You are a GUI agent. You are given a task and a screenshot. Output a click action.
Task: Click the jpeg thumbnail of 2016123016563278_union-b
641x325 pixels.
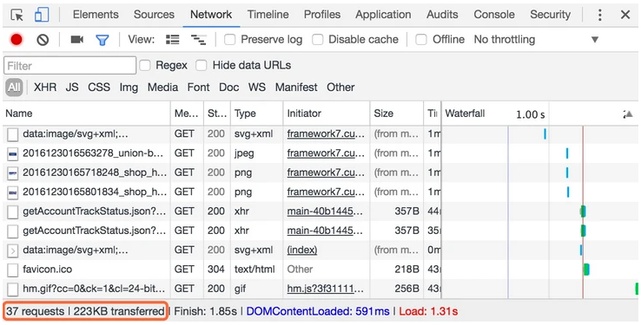point(13,153)
